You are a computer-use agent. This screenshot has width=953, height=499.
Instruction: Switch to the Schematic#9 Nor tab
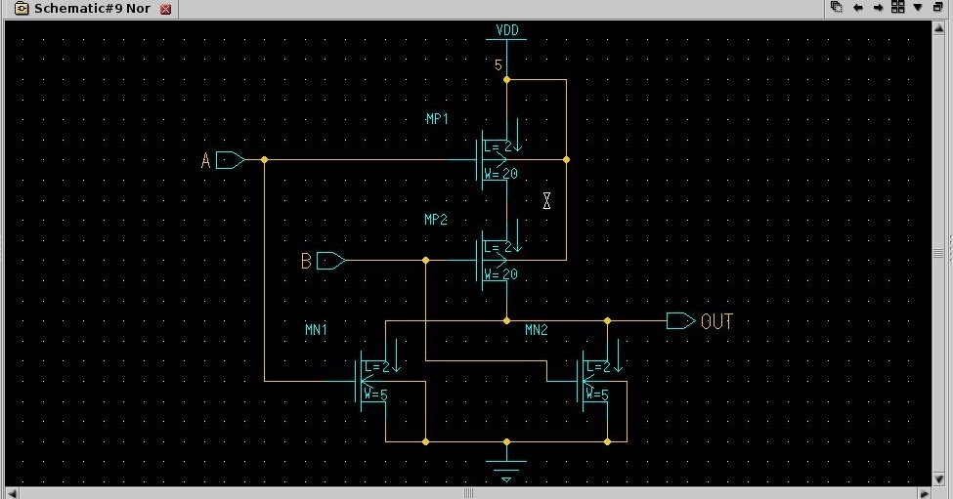coord(92,9)
